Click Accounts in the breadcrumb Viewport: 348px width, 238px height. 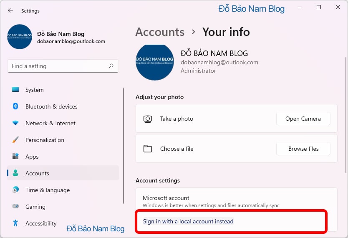160,32
